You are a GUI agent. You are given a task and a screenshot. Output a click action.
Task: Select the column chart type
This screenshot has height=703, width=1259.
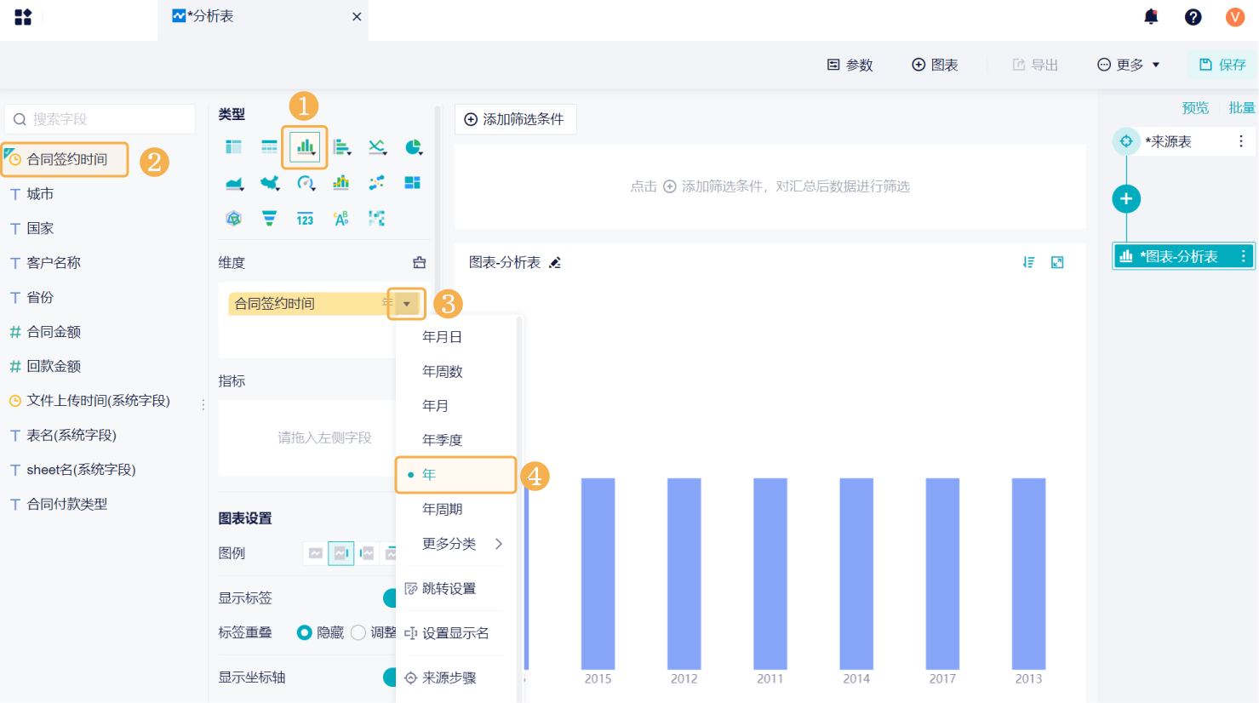305,147
